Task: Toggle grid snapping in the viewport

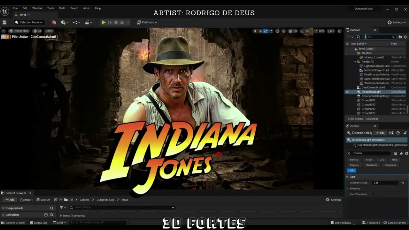Action: click(290, 31)
